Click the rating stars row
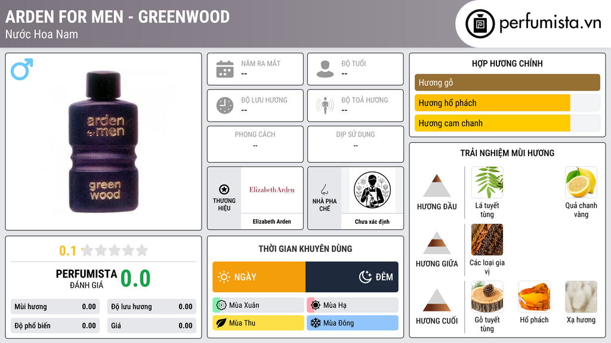This screenshot has width=611, height=343. click(x=115, y=250)
